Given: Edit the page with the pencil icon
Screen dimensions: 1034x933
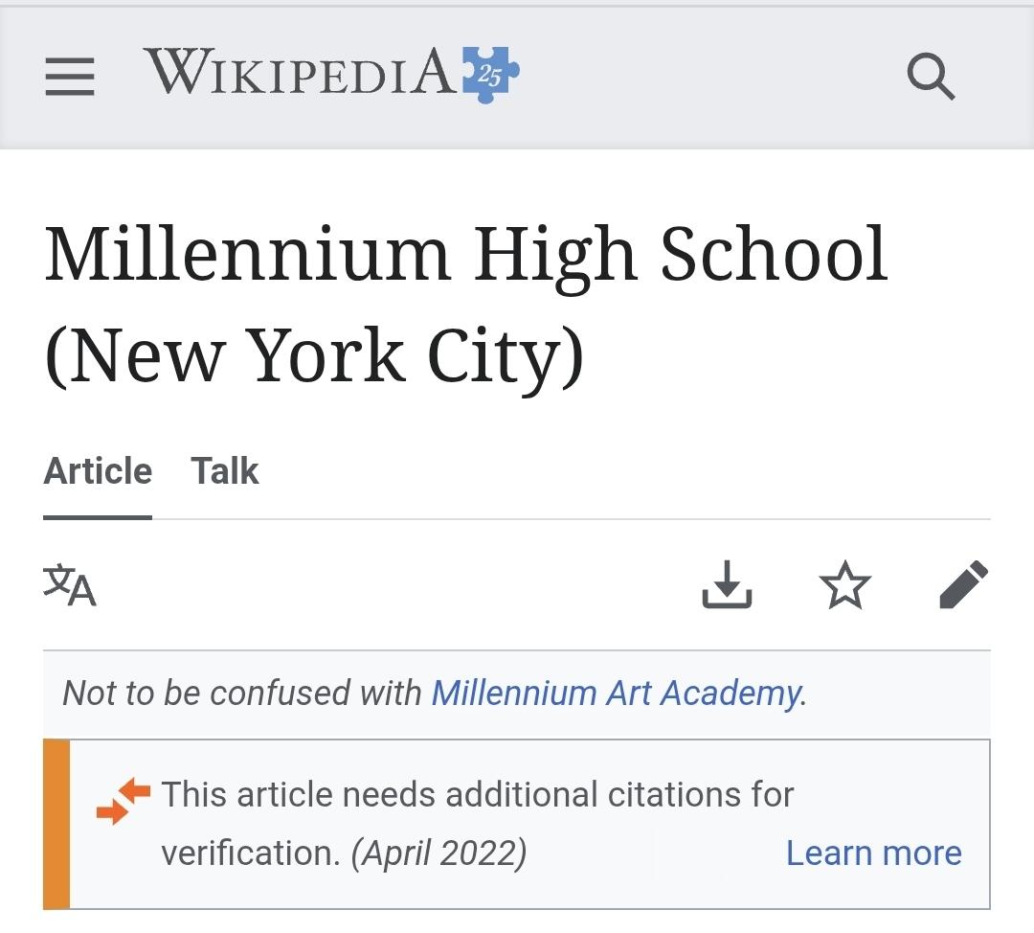Looking at the screenshot, I should pos(963,585).
